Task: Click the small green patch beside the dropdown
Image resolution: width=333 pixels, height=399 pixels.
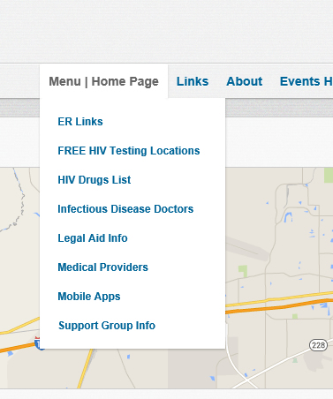Action: (243, 271)
